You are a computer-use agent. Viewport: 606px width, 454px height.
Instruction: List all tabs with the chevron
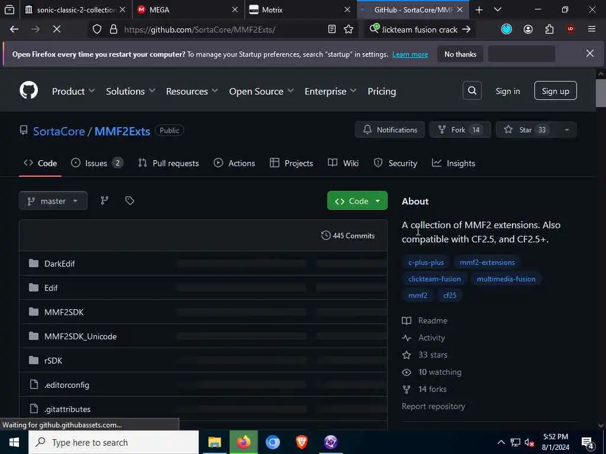tap(498, 9)
